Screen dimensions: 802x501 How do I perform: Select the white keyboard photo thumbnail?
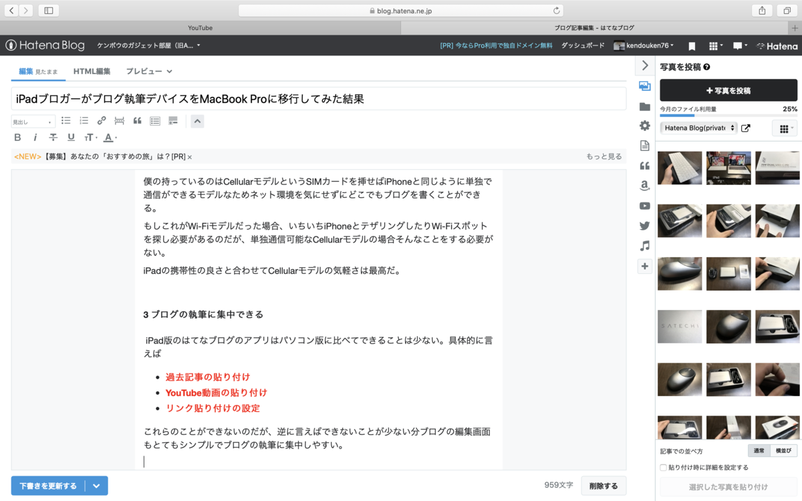pos(680,168)
